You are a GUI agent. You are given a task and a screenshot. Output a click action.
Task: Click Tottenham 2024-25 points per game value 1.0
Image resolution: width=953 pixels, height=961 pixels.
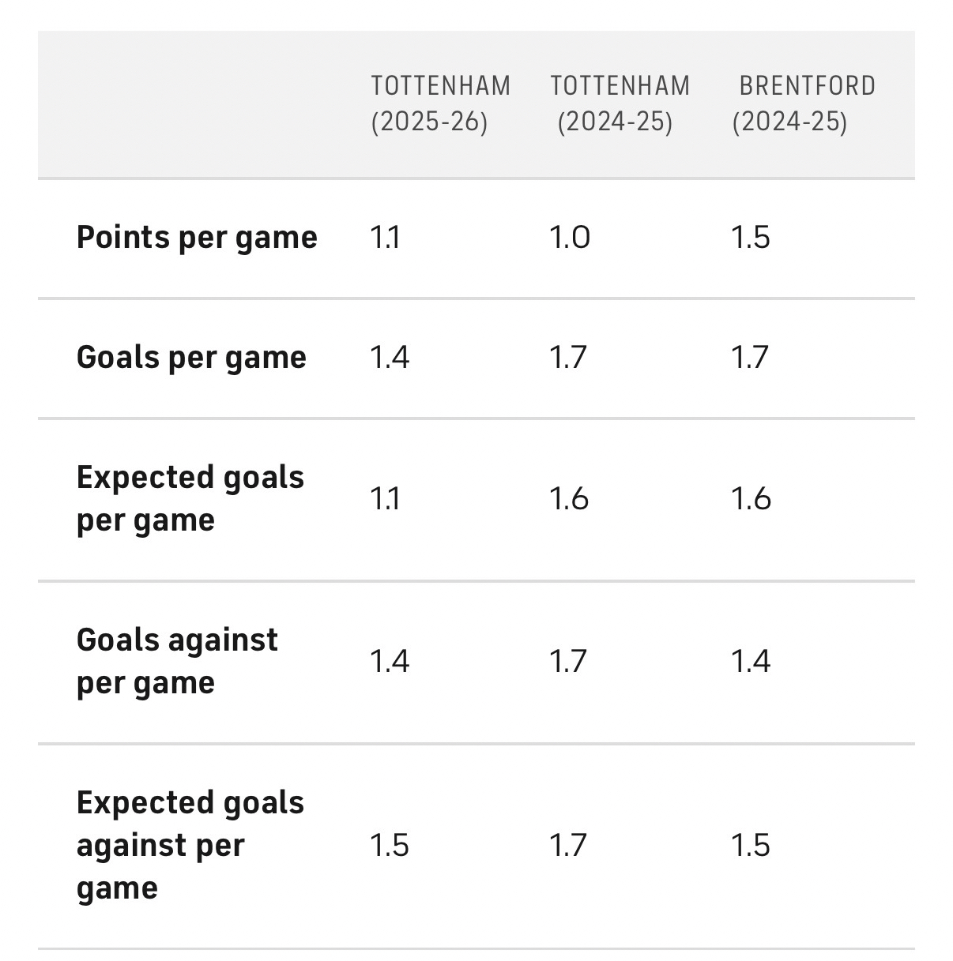click(x=570, y=238)
